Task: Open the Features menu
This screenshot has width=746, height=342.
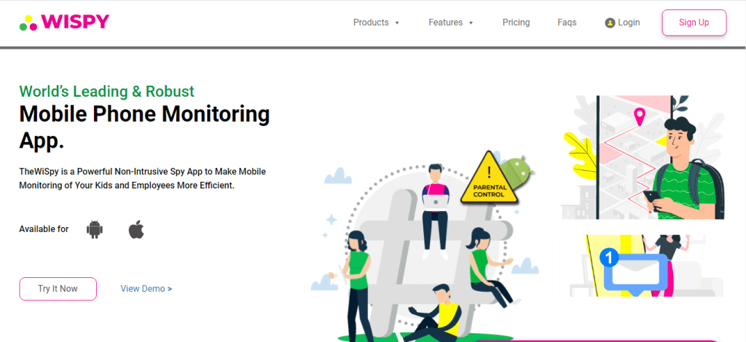Action: click(x=445, y=23)
